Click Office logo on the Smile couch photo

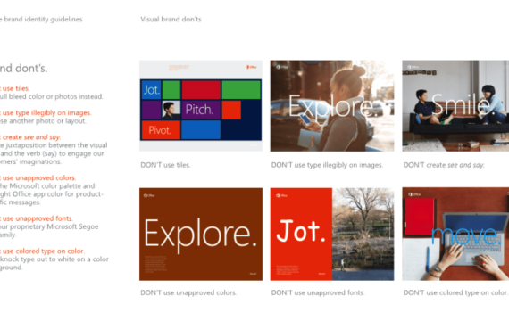click(x=413, y=67)
